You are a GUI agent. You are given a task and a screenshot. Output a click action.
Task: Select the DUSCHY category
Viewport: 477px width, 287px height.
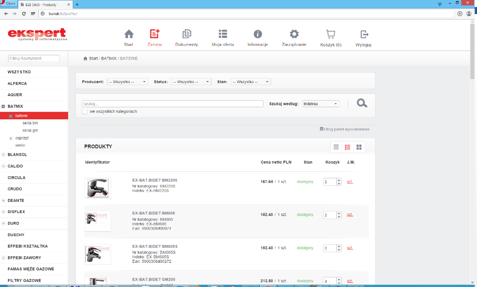16,235
